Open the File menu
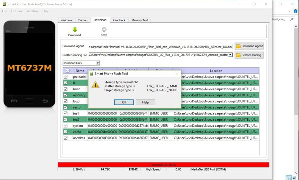Image resolution: width=299 pixels, height=180 pixels. point(5,11)
